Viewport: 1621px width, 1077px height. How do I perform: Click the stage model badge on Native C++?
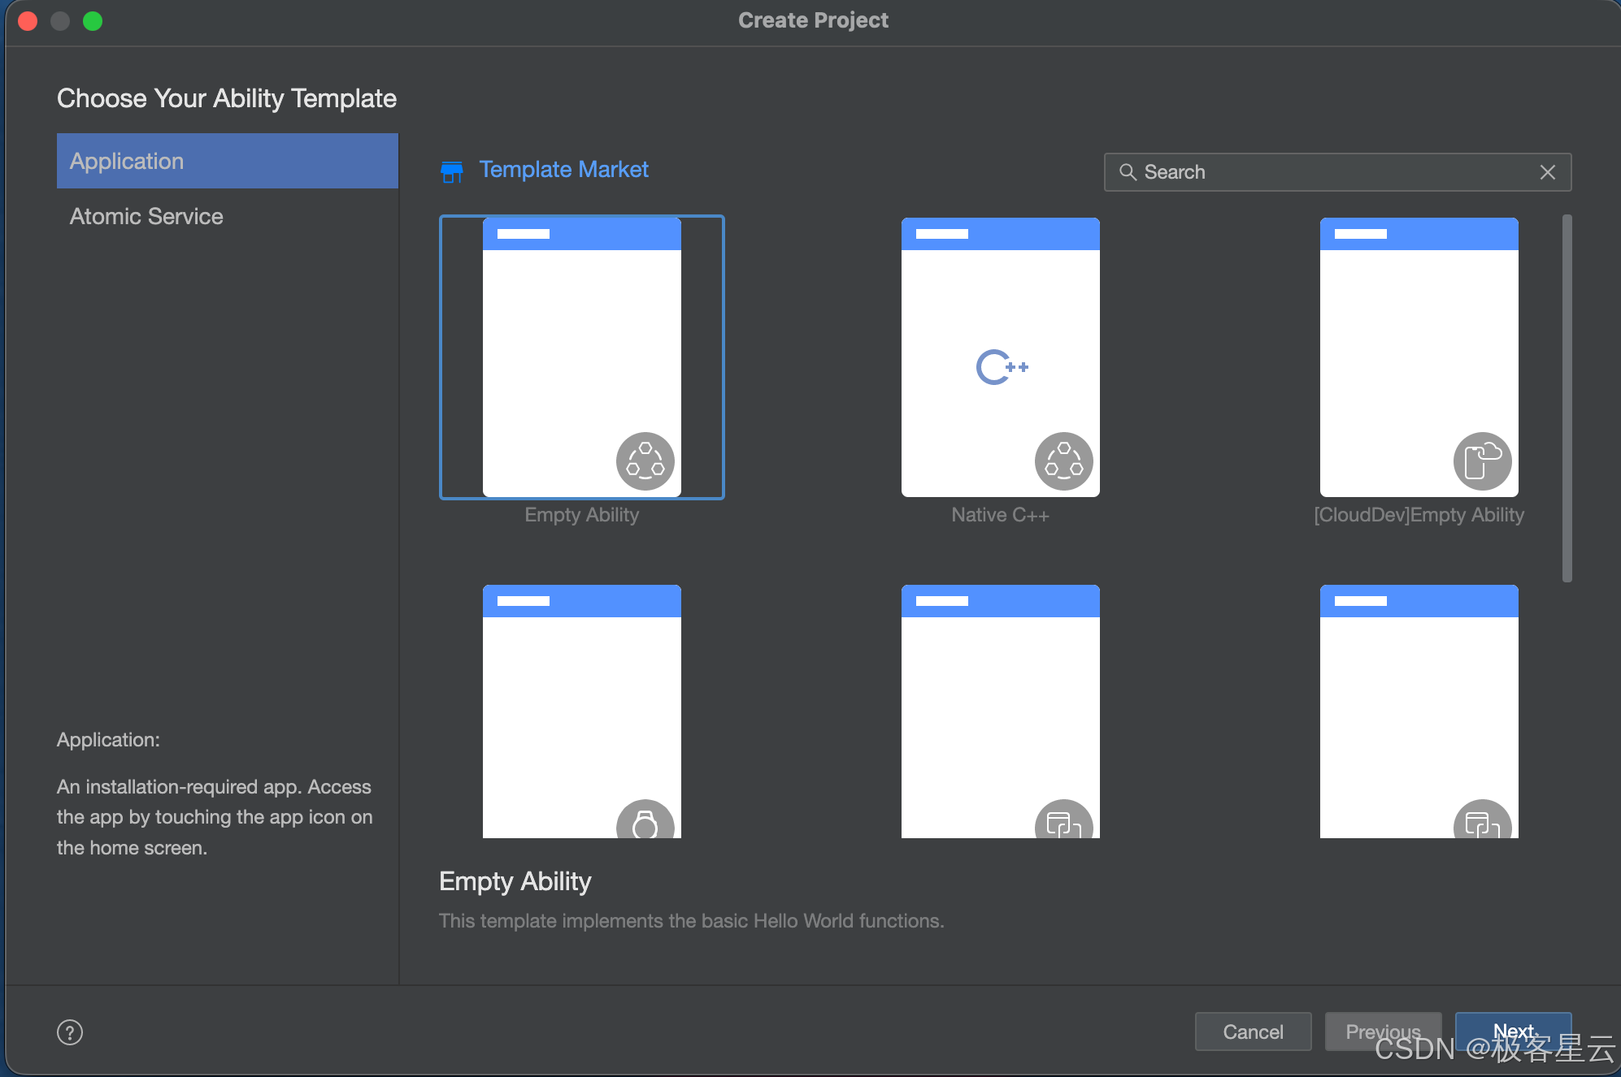click(x=1064, y=461)
